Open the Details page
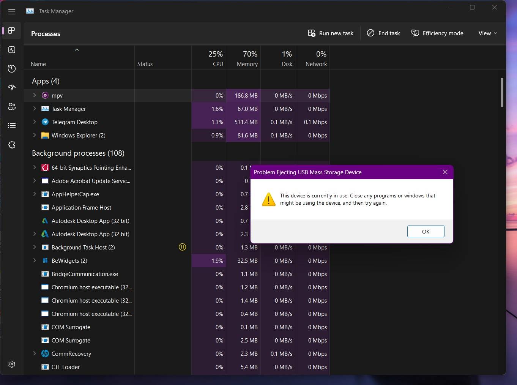517x385 pixels. (12, 126)
